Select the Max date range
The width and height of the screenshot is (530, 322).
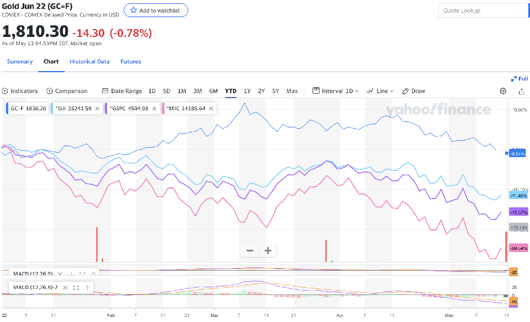pyautogui.click(x=292, y=91)
